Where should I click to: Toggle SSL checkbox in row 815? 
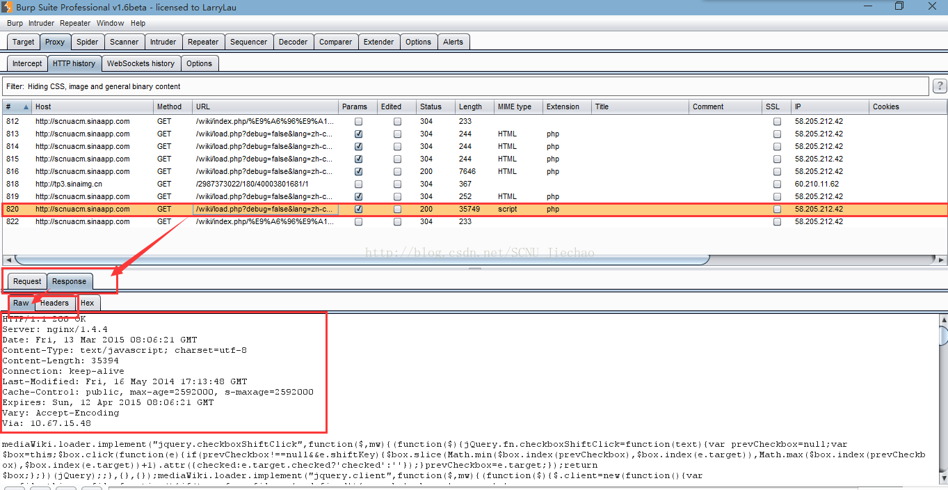tap(778, 159)
